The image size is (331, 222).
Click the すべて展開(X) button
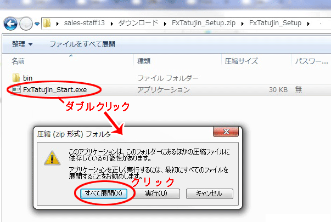pos(104,193)
